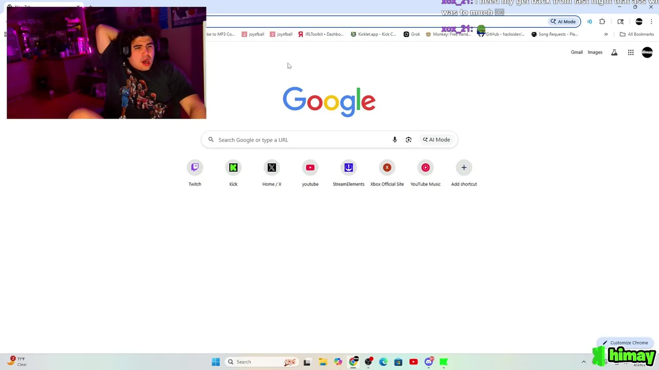Open the All Bookmarks folder
The image size is (659, 370).
pyautogui.click(x=637, y=34)
